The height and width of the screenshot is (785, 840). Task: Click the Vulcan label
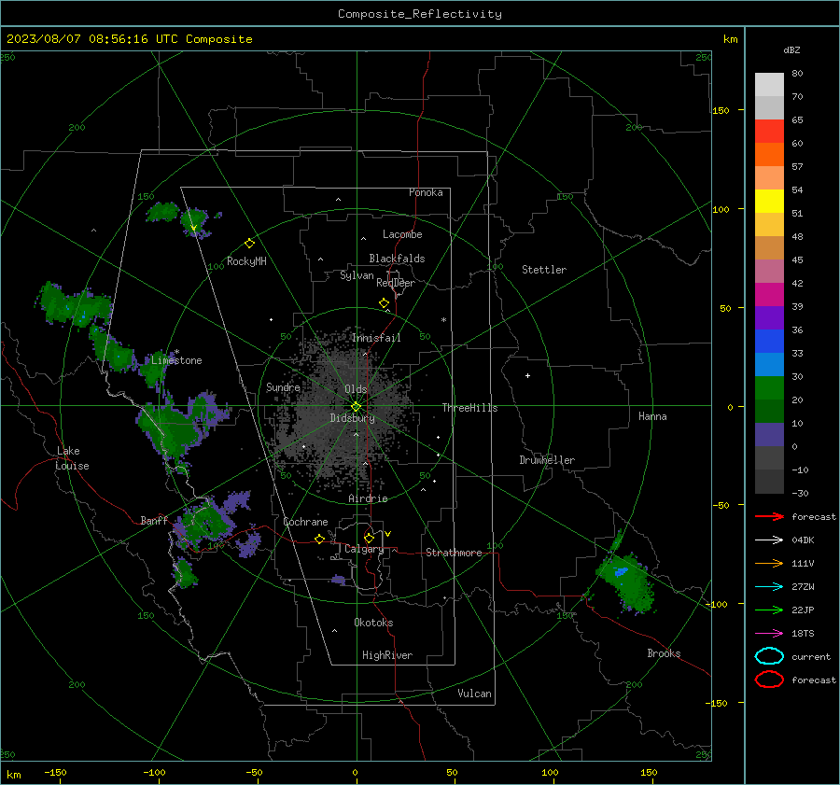tap(474, 694)
